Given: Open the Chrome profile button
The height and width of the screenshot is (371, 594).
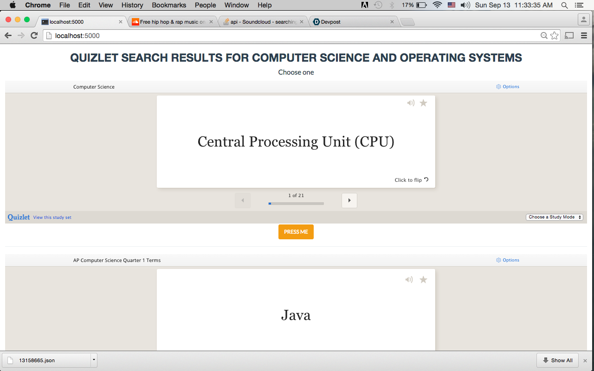Looking at the screenshot, I should click(x=583, y=19).
